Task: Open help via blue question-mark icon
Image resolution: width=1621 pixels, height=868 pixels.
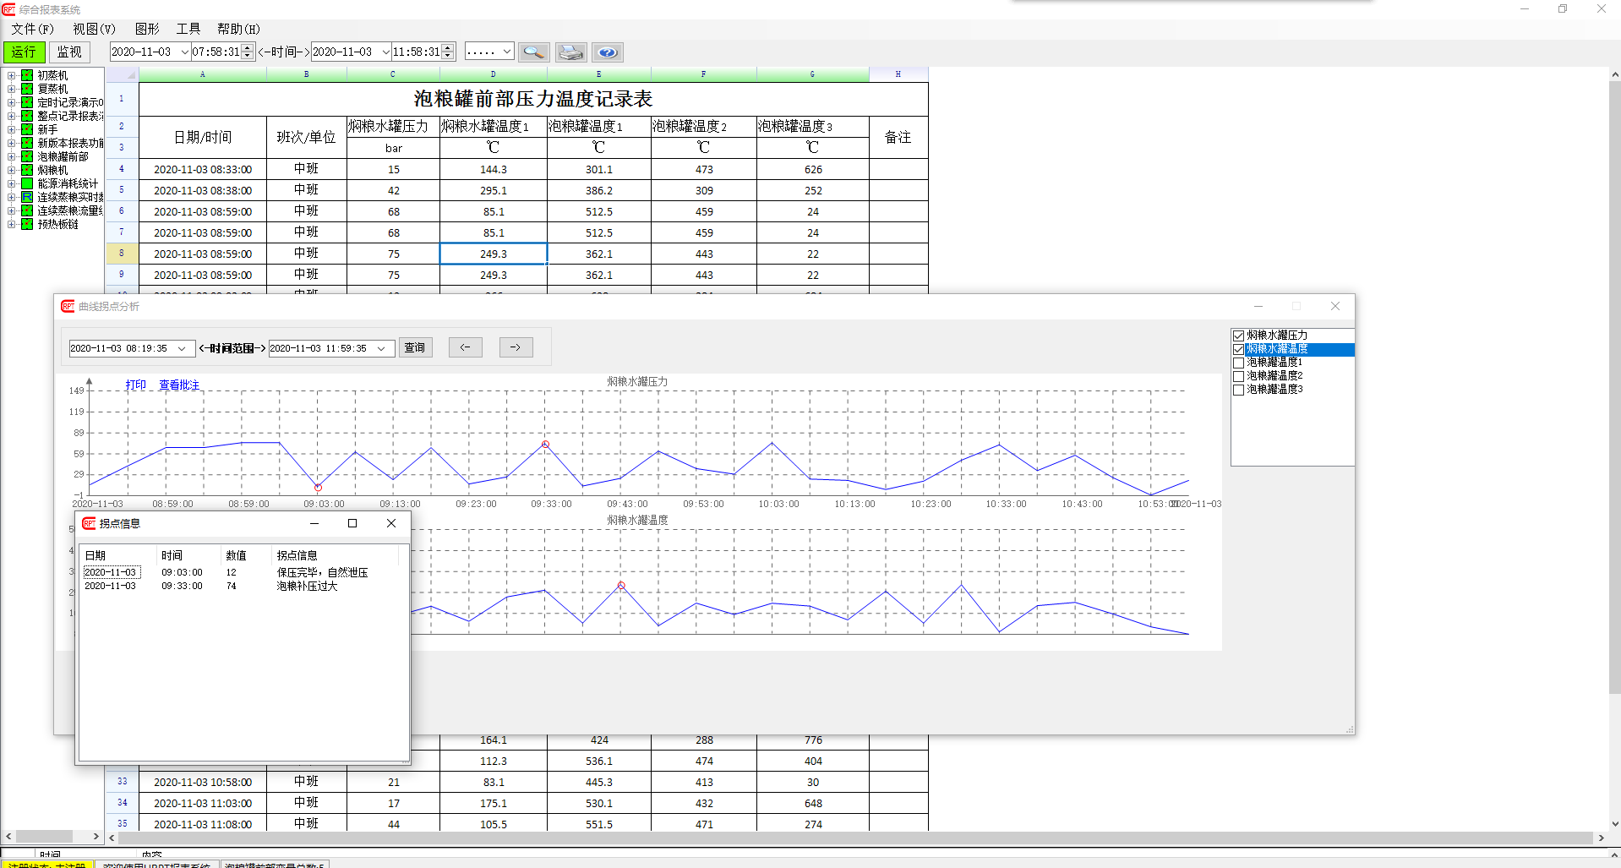Action: coord(607,52)
